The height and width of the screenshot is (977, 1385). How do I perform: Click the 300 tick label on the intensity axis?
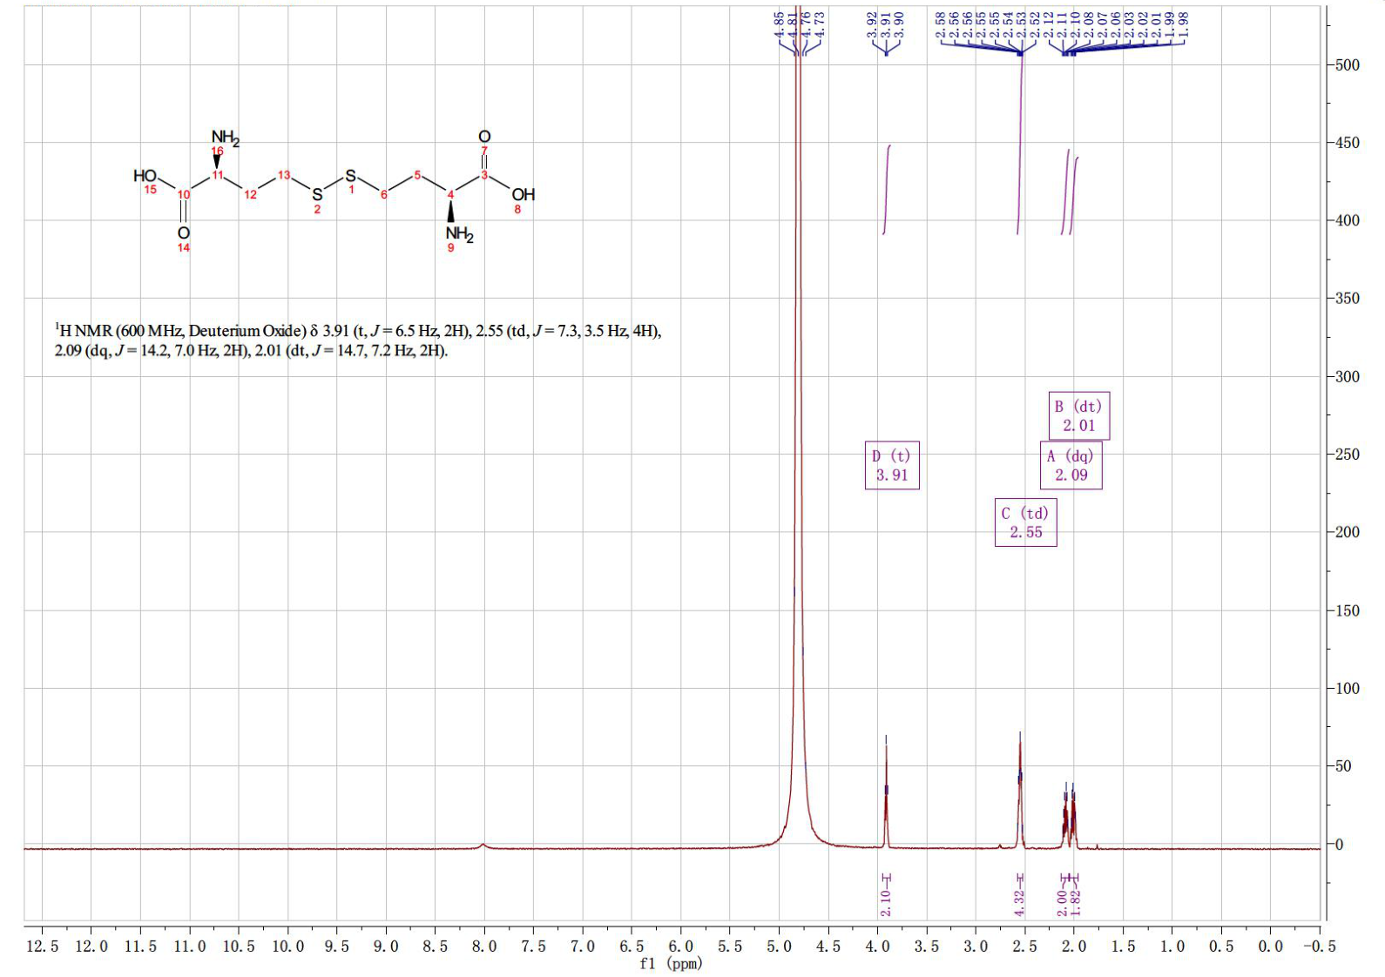1347,377
